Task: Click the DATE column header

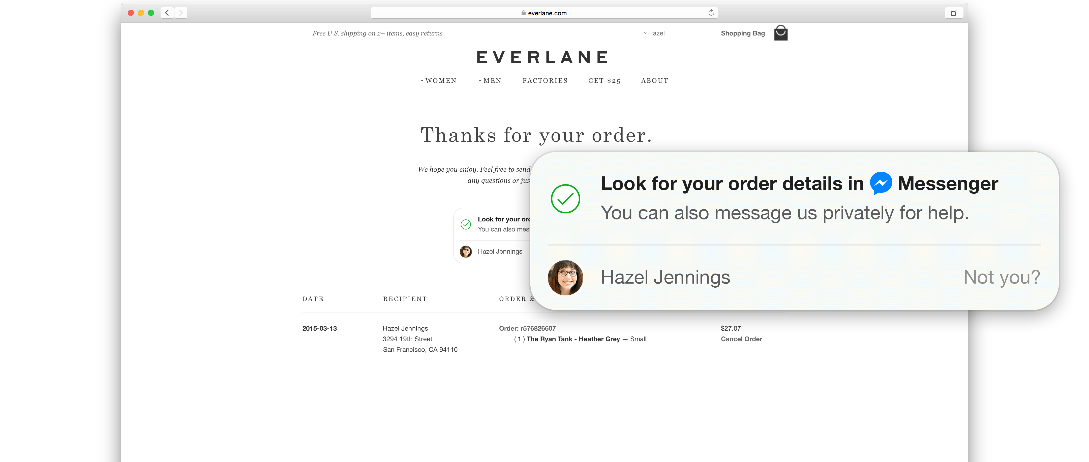Action: (313, 299)
